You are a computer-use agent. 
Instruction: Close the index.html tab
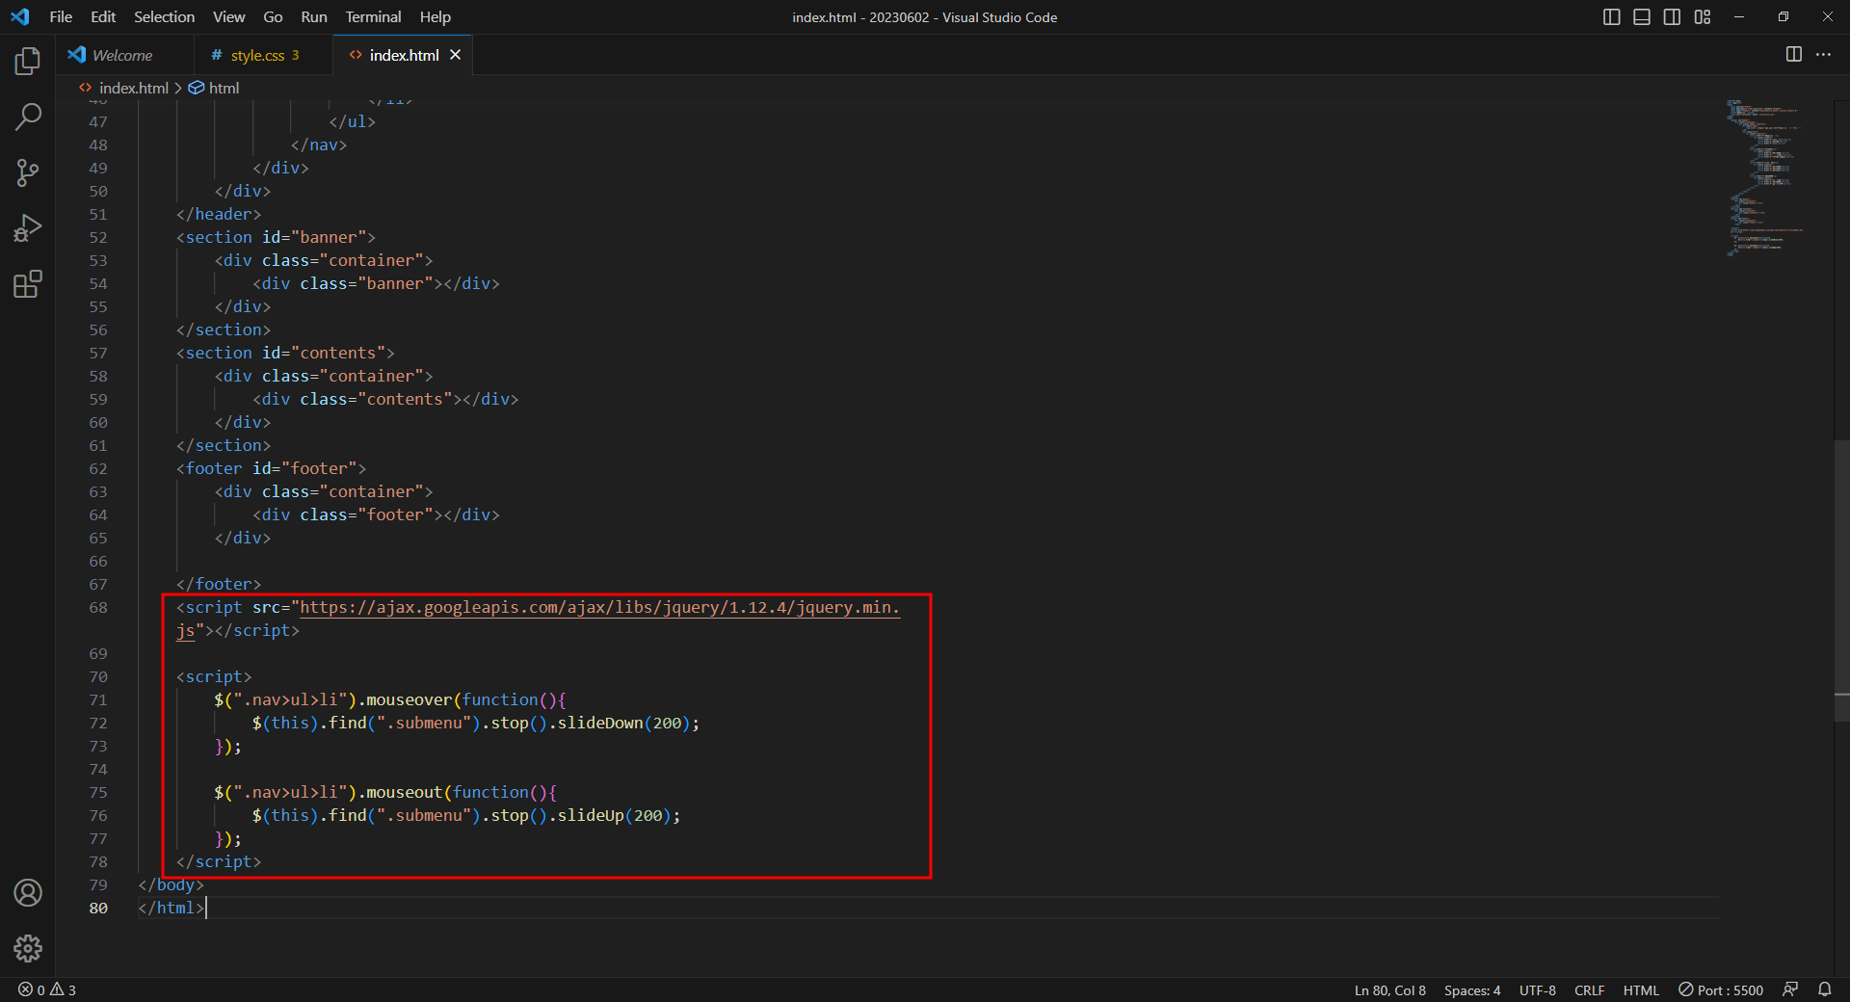455,55
